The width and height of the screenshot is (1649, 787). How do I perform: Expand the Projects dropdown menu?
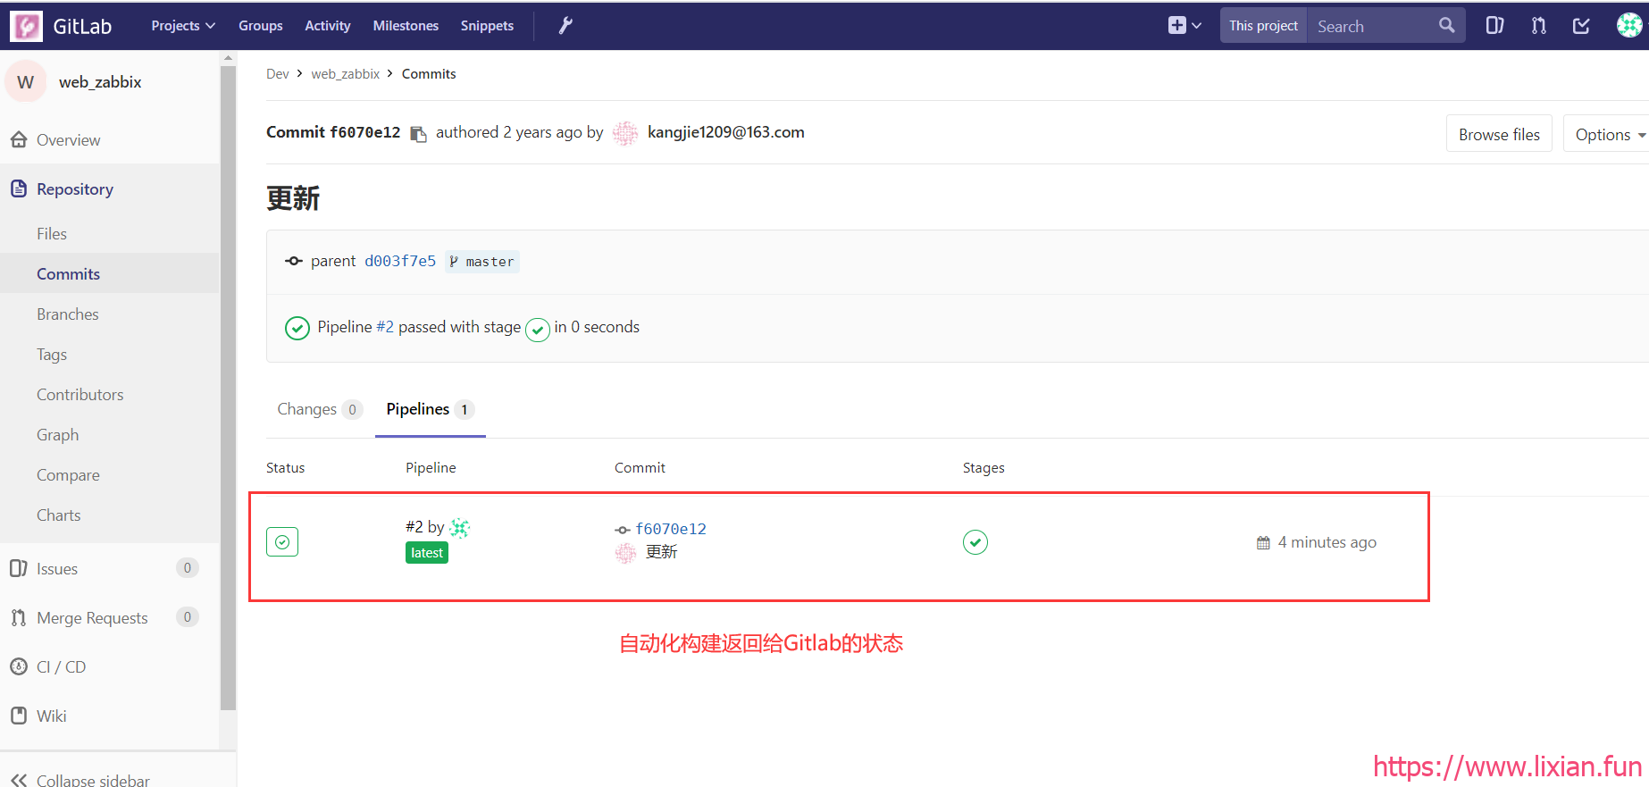click(183, 26)
